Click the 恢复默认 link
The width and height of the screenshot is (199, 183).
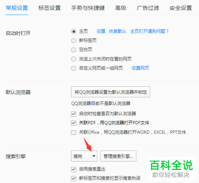[x=117, y=31]
